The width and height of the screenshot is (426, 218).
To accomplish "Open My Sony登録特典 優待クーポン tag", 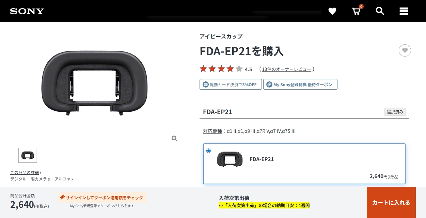I will tap(300, 84).
